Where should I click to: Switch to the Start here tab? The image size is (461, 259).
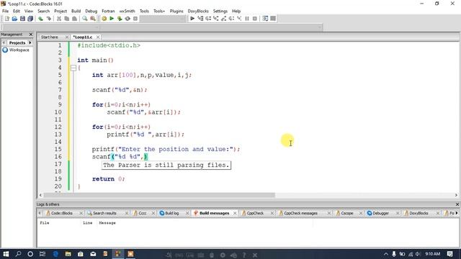[x=50, y=37]
